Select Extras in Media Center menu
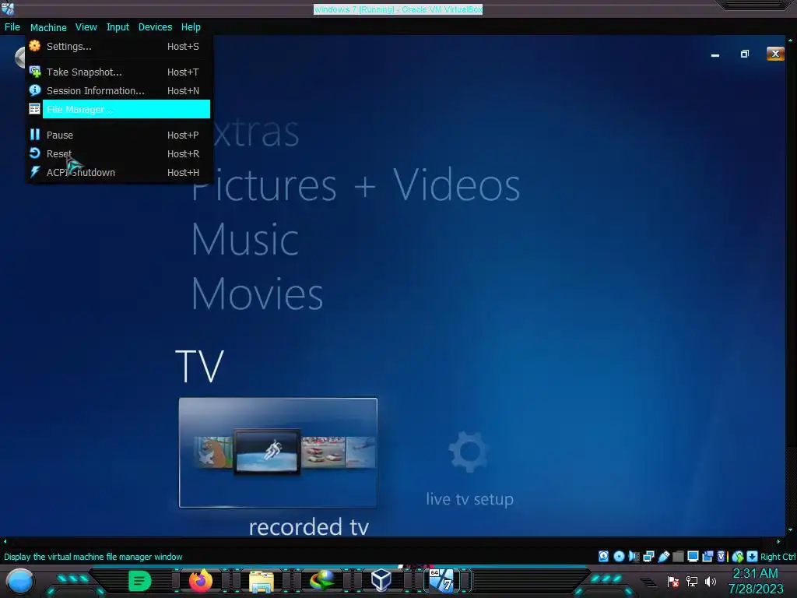This screenshot has height=598, width=797. point(257,132)
